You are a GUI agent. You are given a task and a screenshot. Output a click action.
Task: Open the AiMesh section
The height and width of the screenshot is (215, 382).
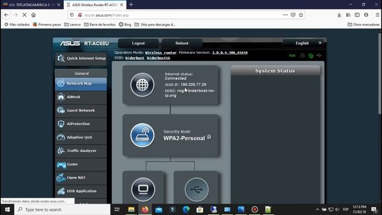[x=81, y=97]
